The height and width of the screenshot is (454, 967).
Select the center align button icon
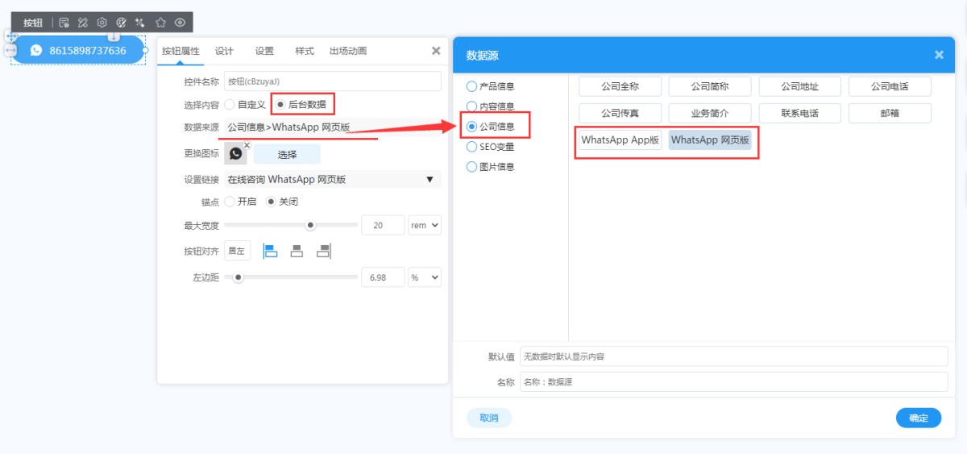[x=297, y=251]
